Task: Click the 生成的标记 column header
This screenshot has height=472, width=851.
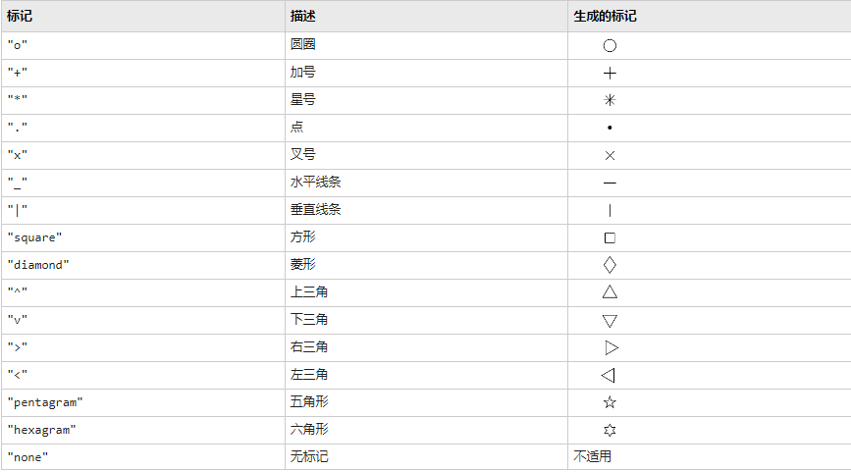Action: (x=605, y=17)
